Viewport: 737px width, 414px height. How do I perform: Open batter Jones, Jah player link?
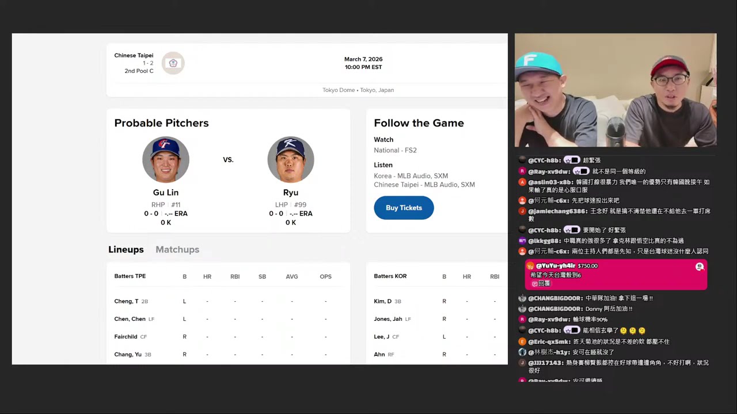click(x=388, y=319)
